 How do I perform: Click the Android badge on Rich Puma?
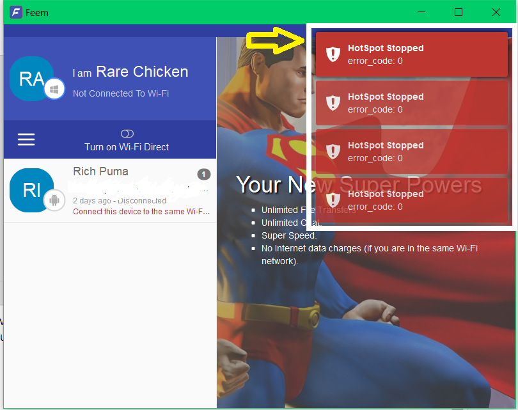(54, 200)
